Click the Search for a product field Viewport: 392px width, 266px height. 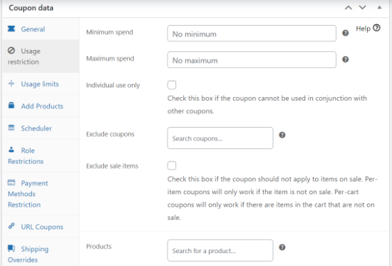[x=220, y=250]
